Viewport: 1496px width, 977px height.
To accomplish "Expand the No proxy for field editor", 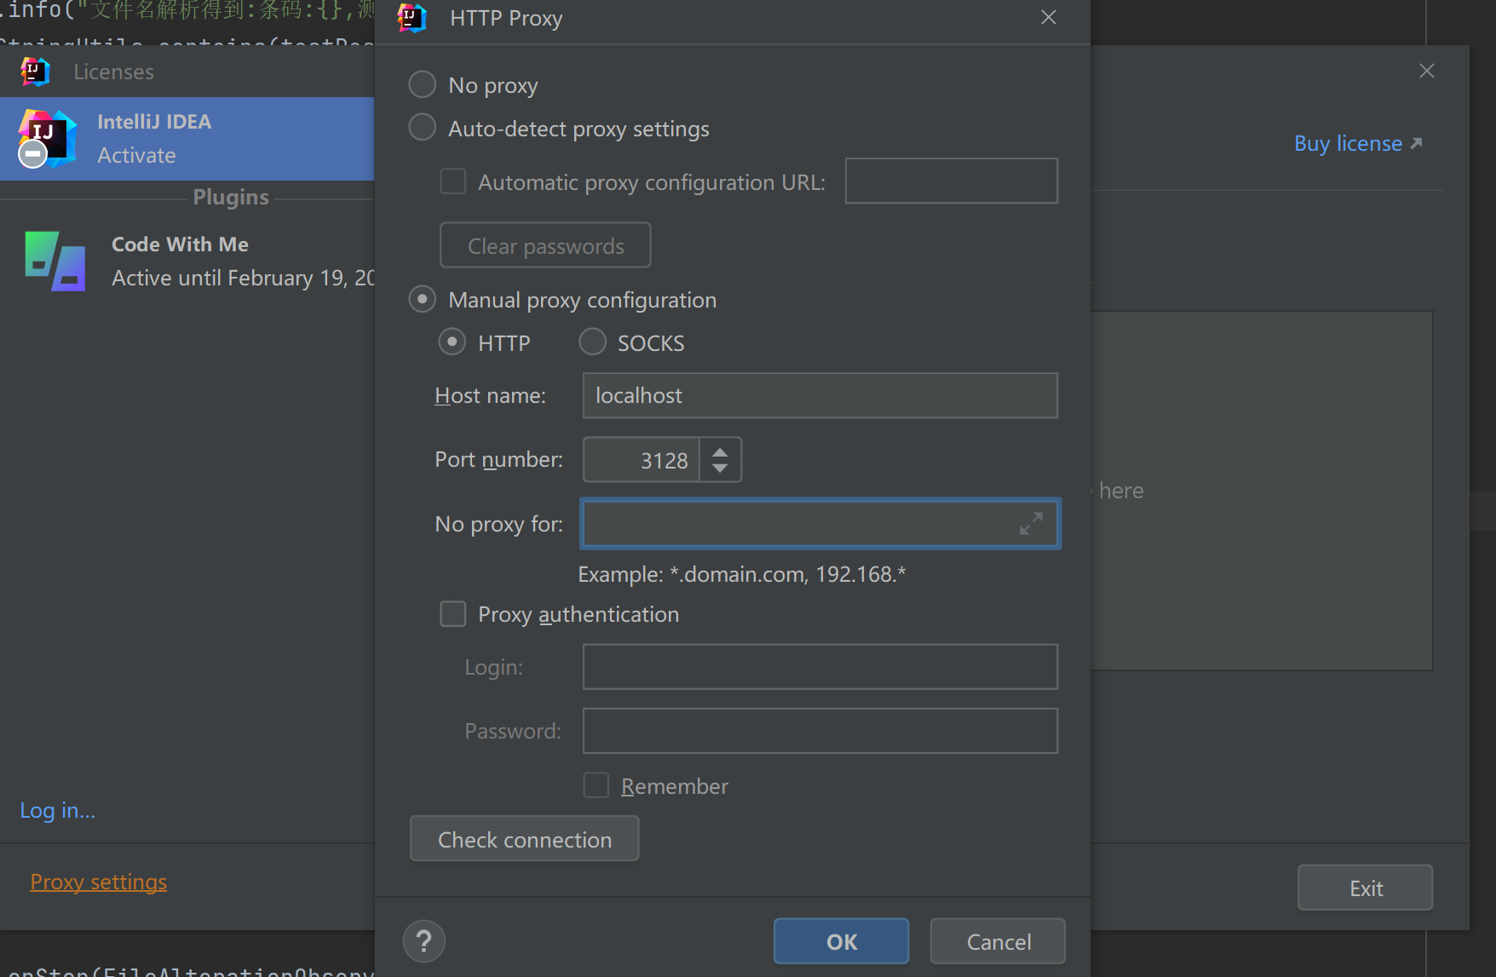I will [x=1031, y=524].
